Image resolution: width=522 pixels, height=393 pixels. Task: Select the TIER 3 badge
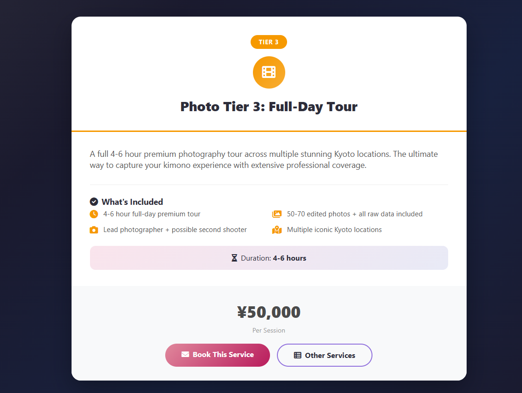click(x=269, y=42)
